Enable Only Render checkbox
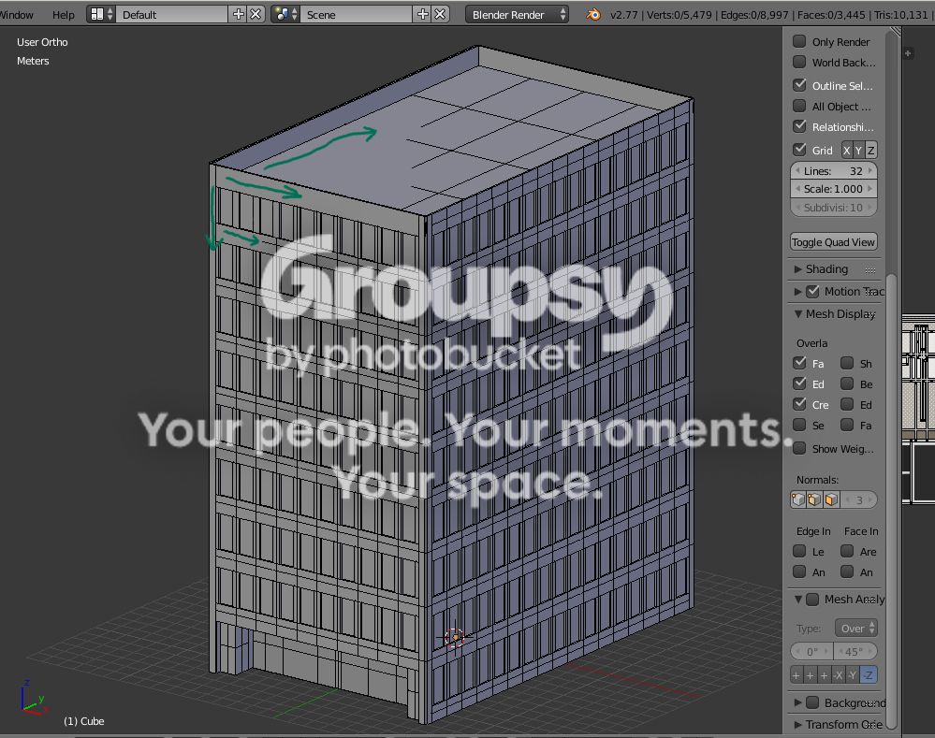 799,41
